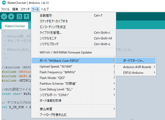
Task: Open the スケッチ menu
Action: 25,9
